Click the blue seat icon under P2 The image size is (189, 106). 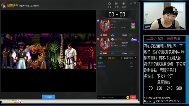click(113, 53)
